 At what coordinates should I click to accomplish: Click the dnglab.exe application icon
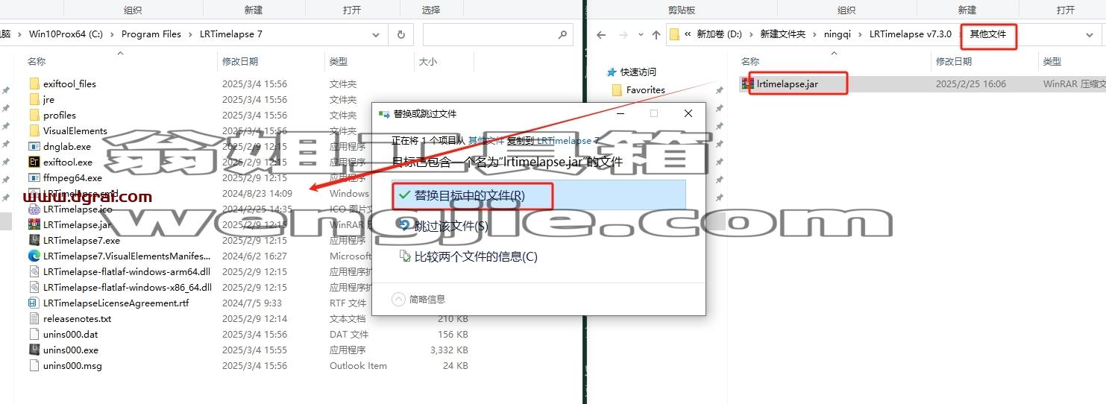click(x=34, y=146)
